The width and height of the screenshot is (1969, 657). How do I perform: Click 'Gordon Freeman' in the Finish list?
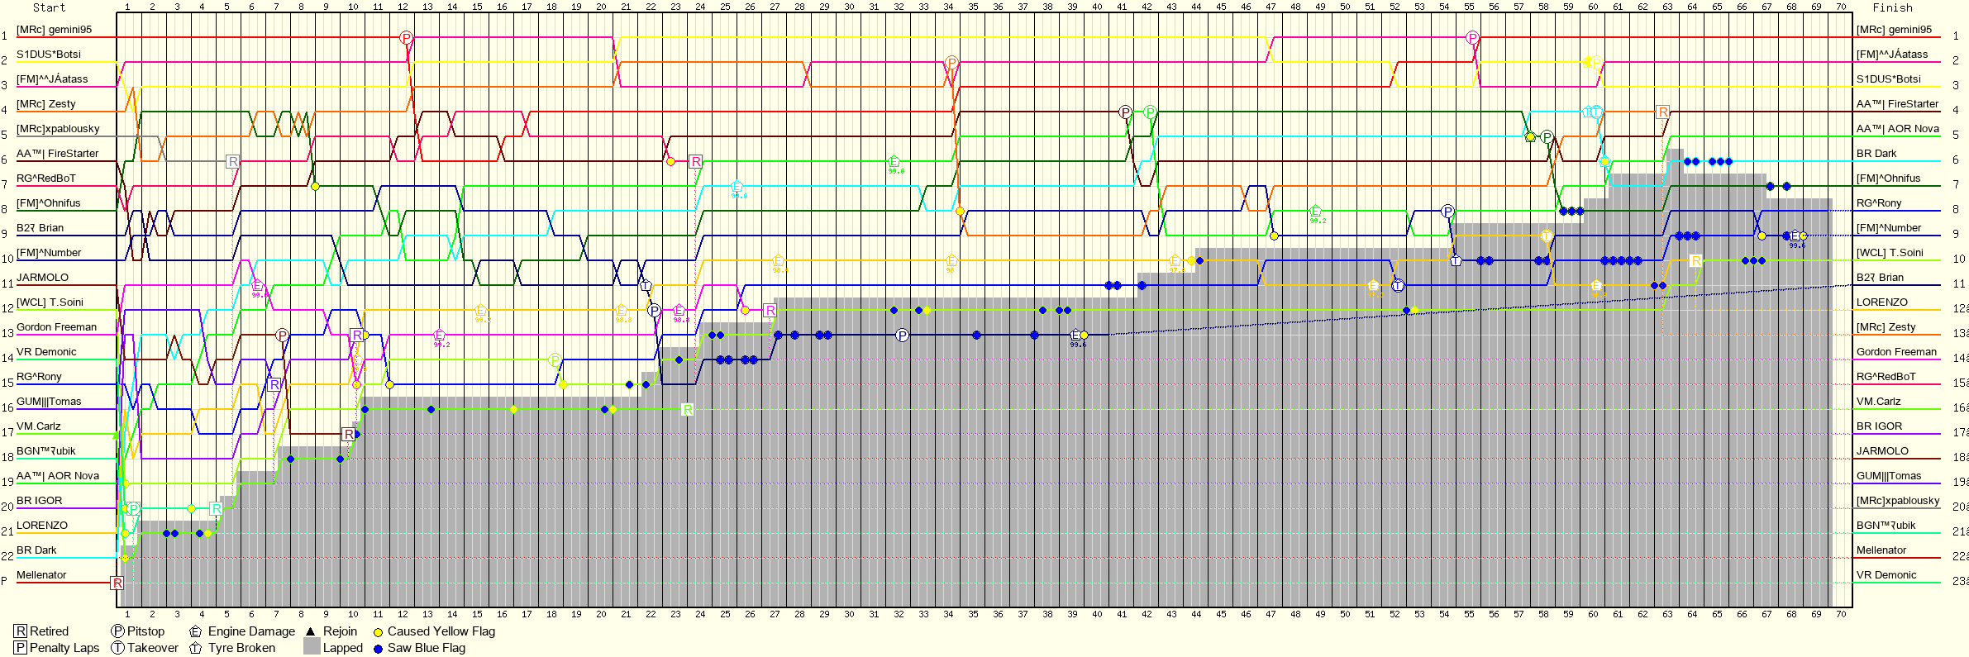click(x=1896, y=352)
